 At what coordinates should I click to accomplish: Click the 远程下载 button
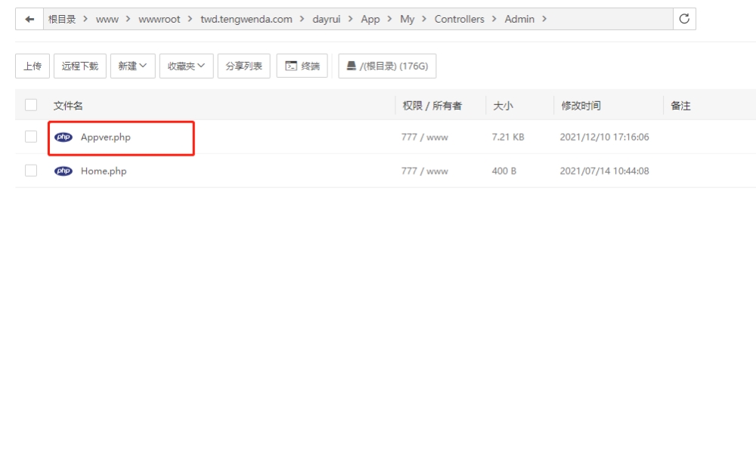click(x=80, y=66)
